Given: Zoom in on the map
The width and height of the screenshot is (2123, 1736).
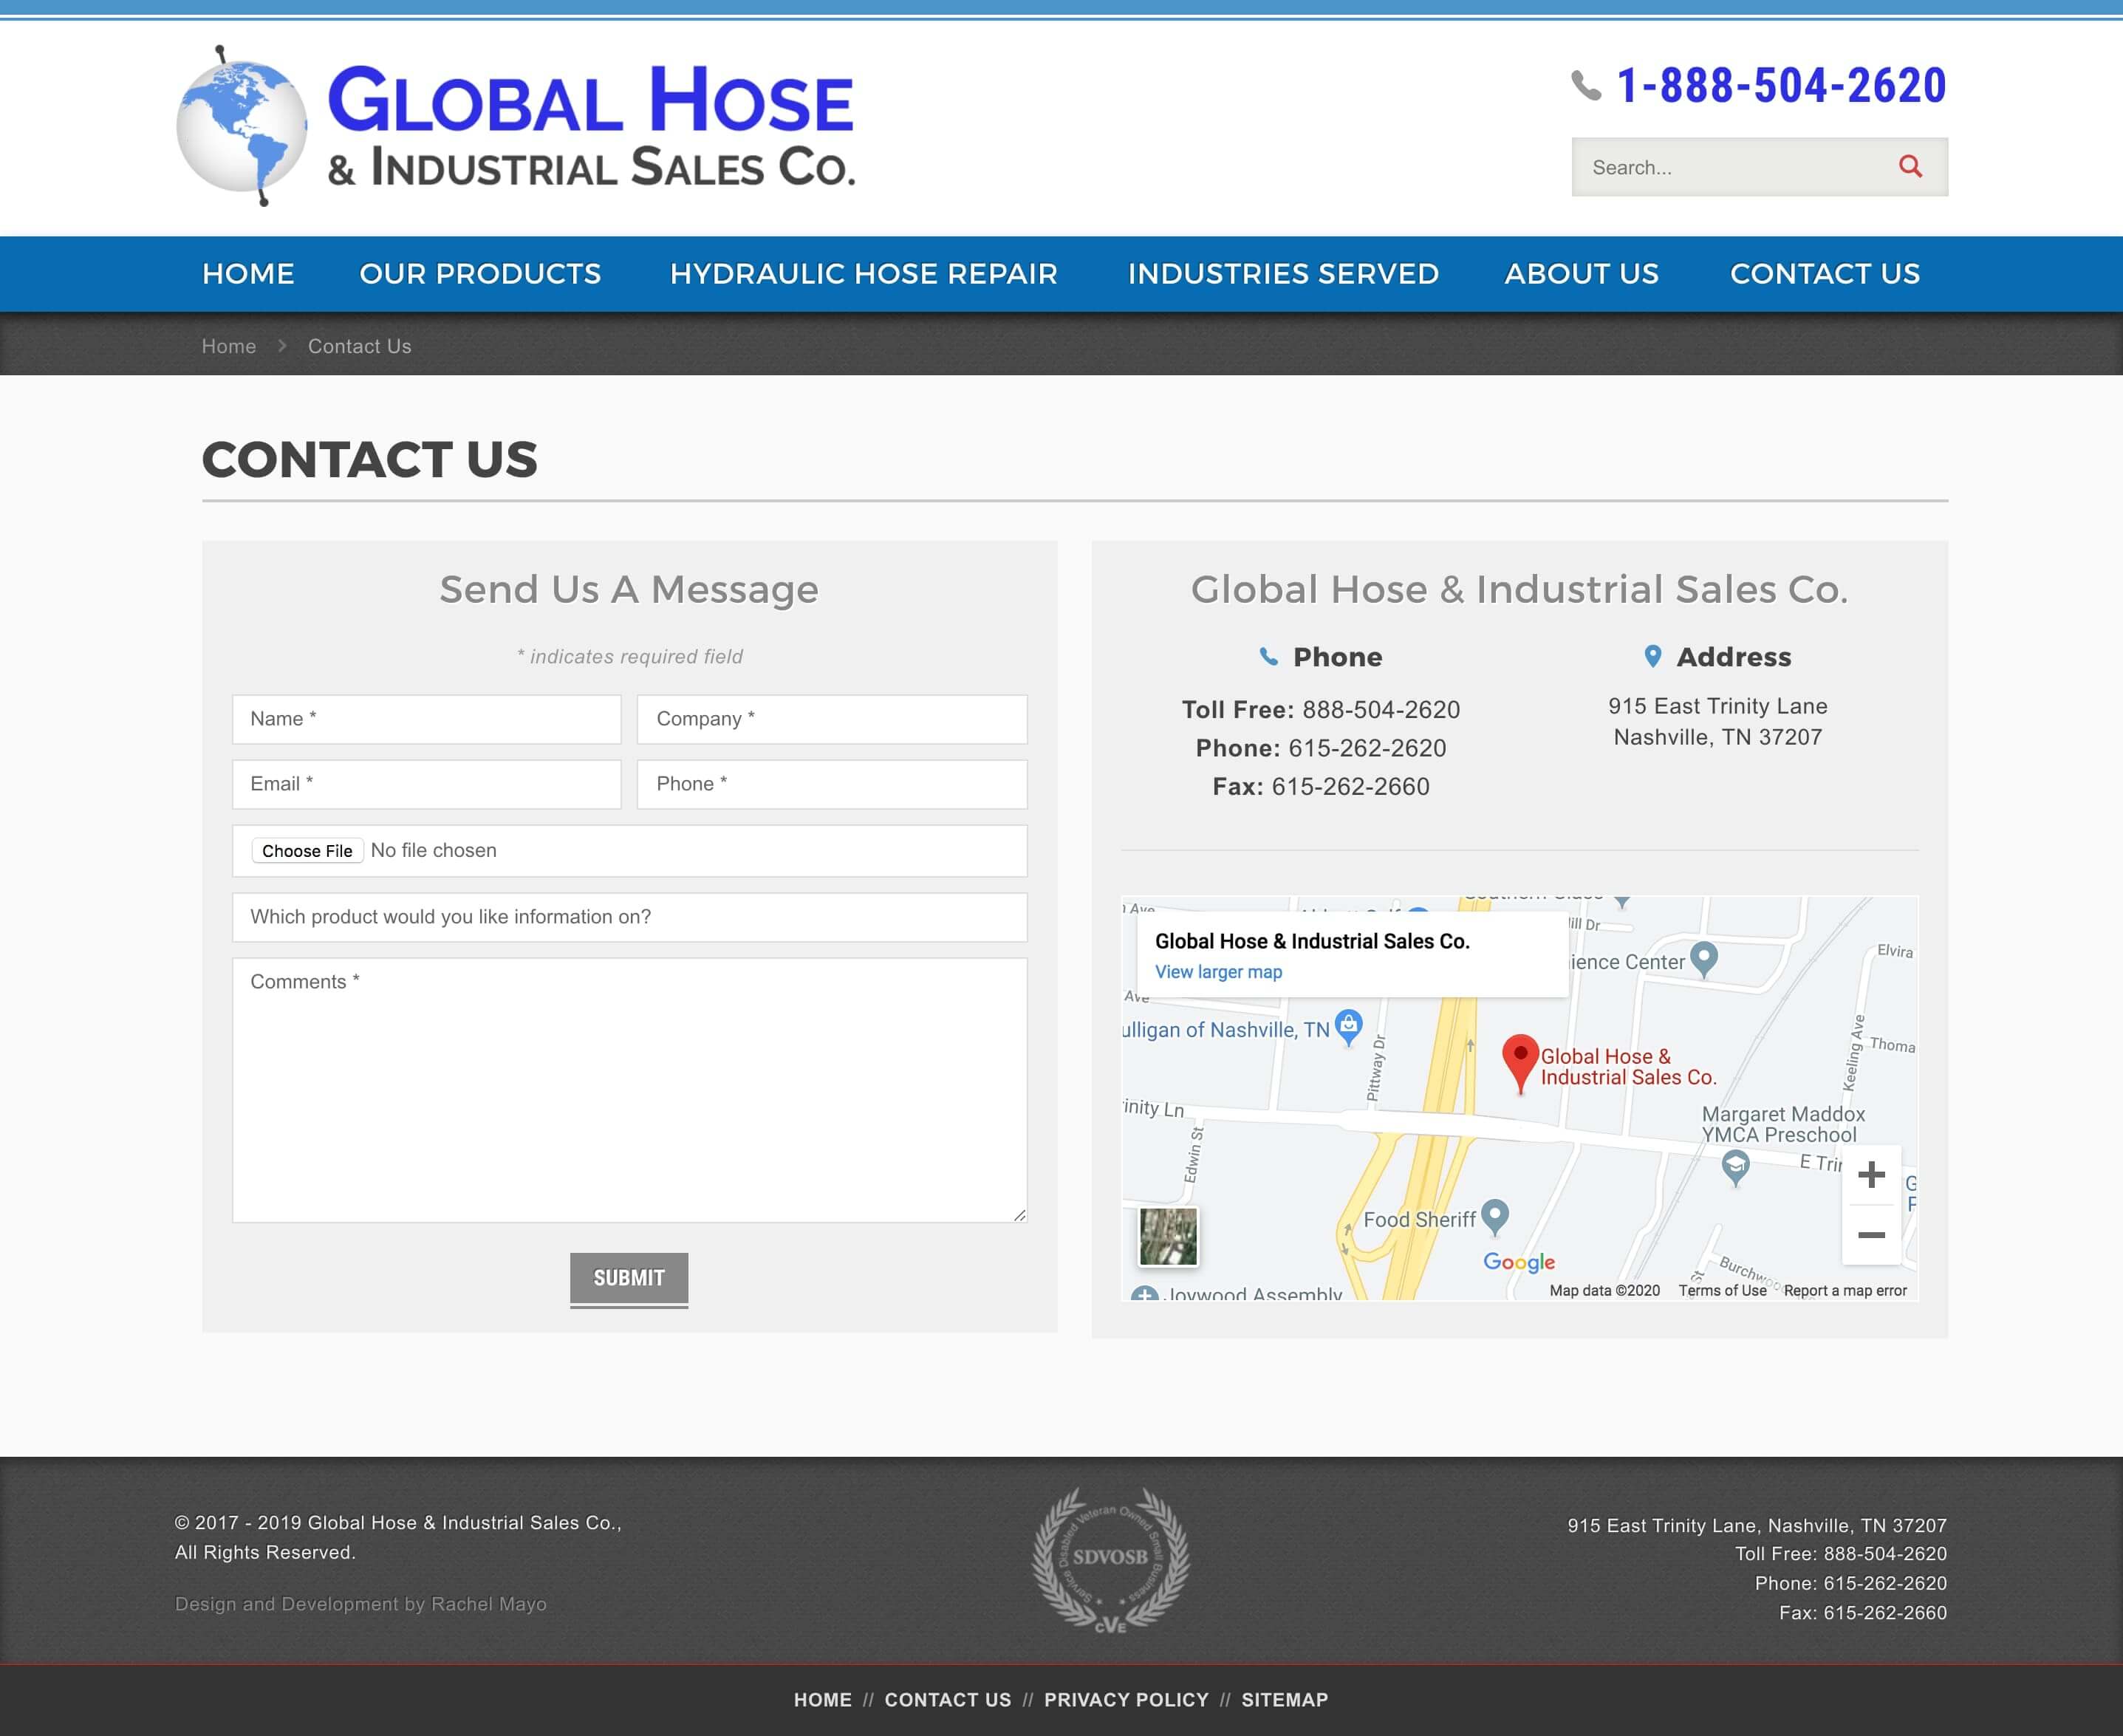Looking at the screenshot, I should (1871, 1174).
